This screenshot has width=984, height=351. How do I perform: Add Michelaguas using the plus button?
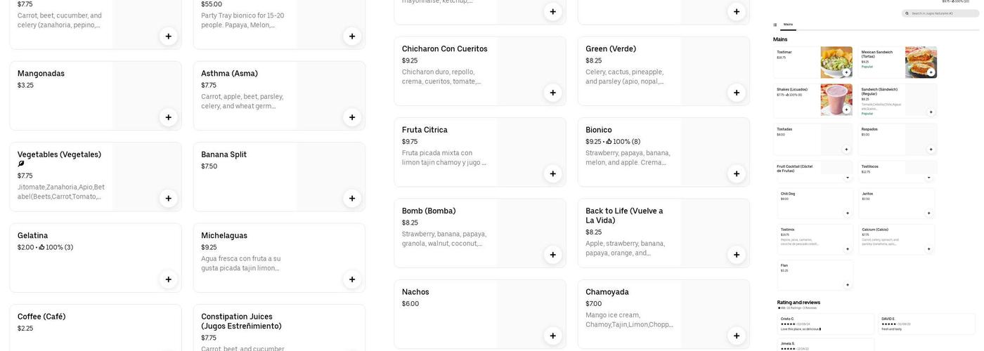pos(352,279)
